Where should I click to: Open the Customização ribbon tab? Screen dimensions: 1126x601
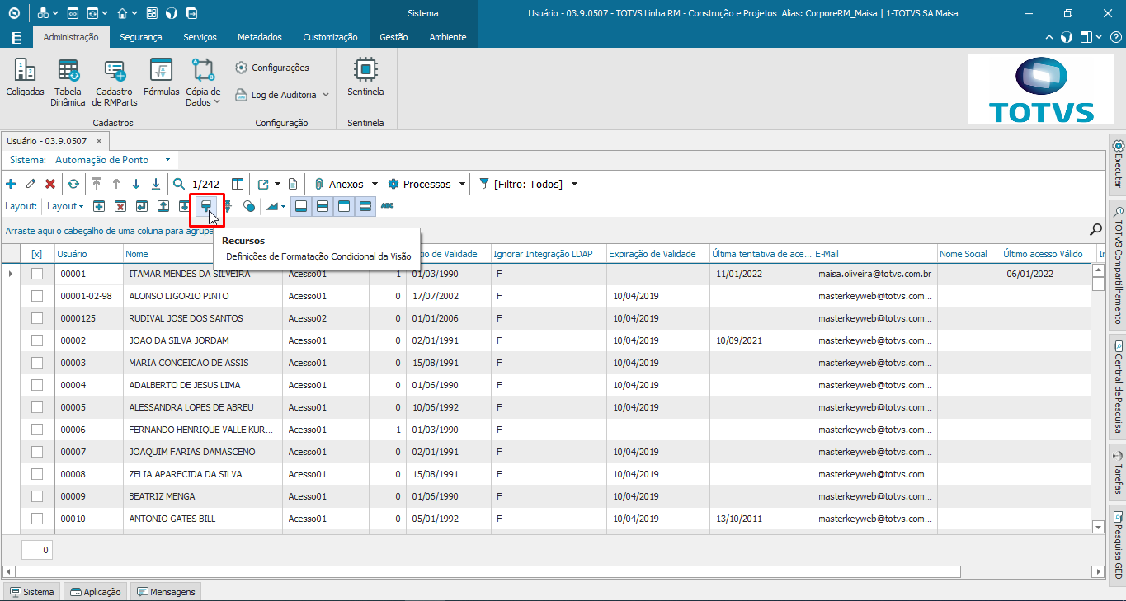pos(330,37)
